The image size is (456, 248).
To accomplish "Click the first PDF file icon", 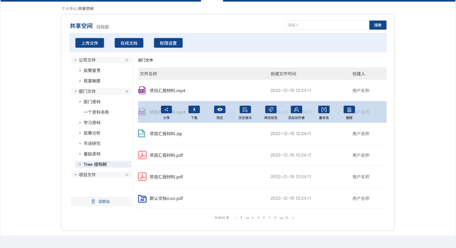I will point(142,155).
